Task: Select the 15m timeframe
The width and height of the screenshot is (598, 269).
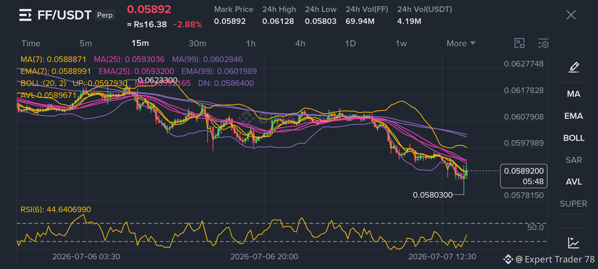Action: pos(140,43)
